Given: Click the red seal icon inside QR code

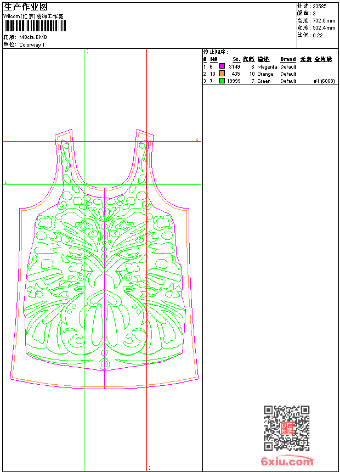Looking at the screenshot, I should click(287, 428).
